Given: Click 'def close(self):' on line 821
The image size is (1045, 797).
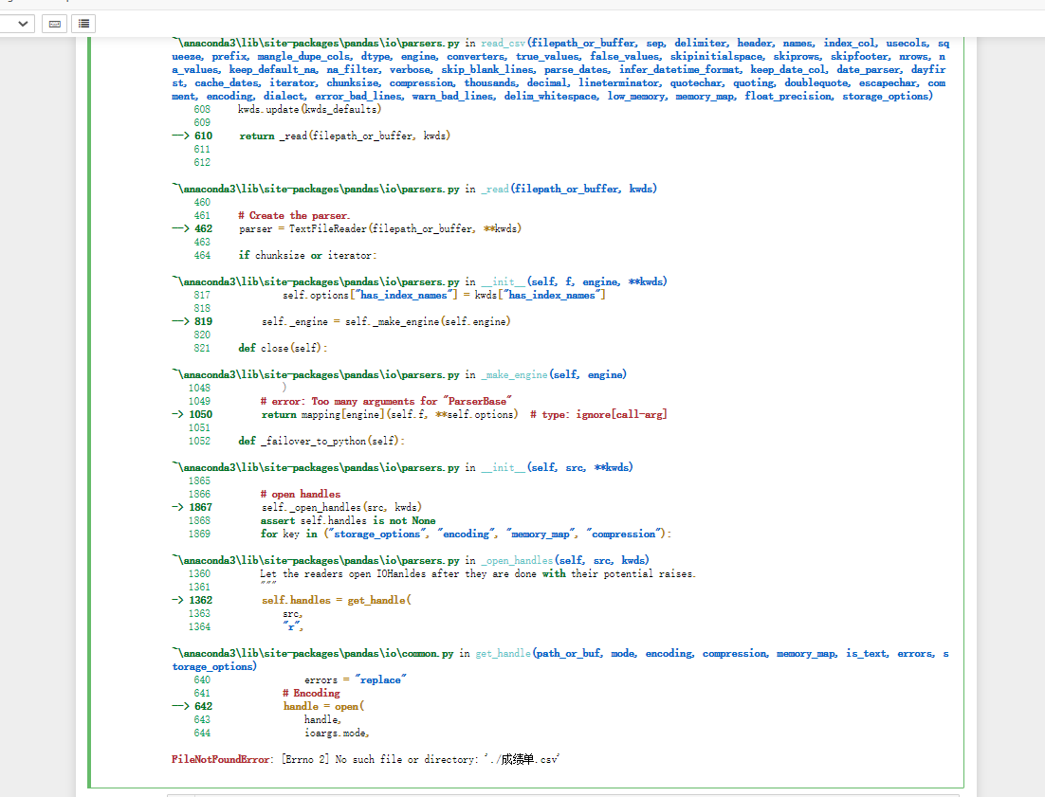Looking at the screenshot, I should (283, 348).
